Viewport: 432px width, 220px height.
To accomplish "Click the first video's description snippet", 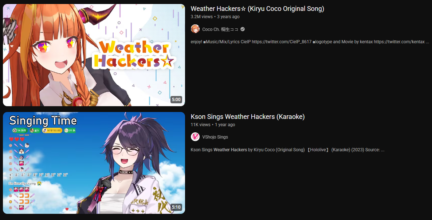I will [x=310, y=42].
